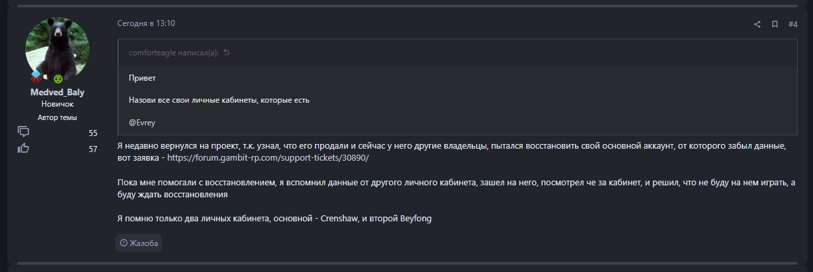Click the reactions count 57
This screenshot has height=272, width=813.
[x=93, y=149]
